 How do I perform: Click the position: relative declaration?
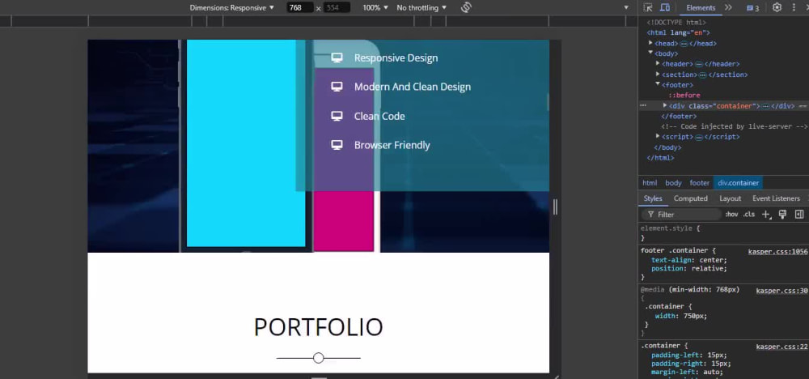[x=688, y=269]
